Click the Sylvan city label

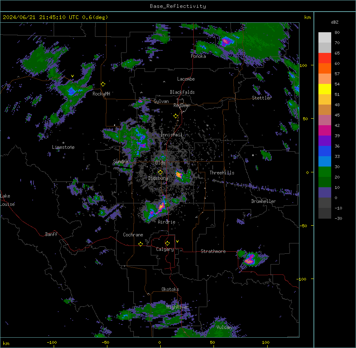(x=161, y=101)
